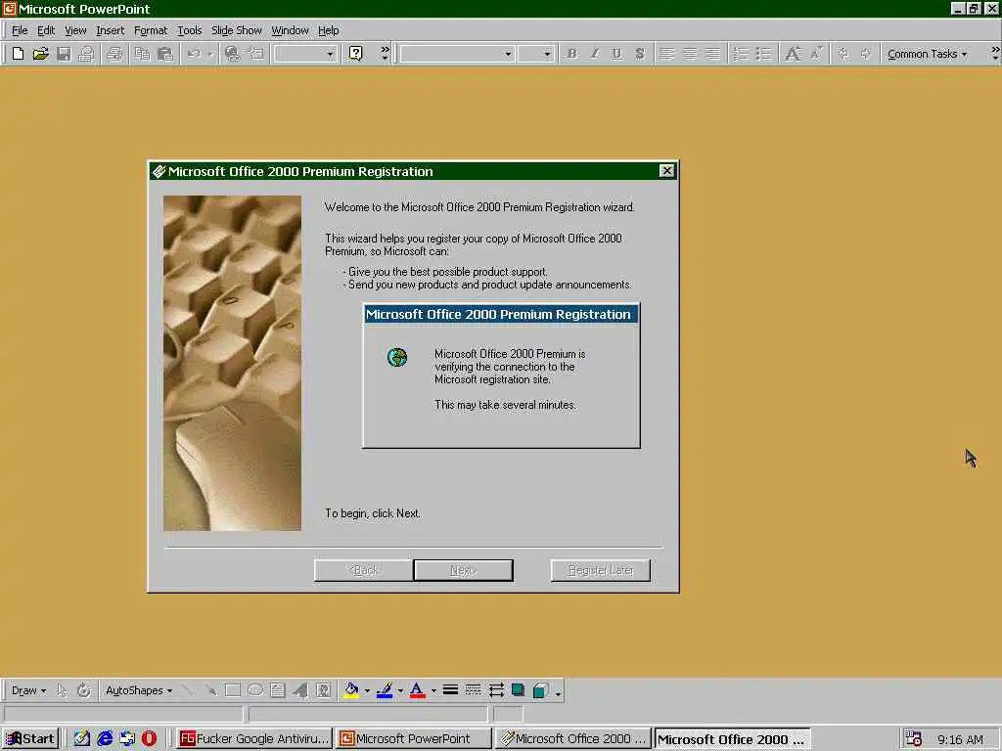
Task: Open the Windows Start button
Action: click(x=30, y=739)
